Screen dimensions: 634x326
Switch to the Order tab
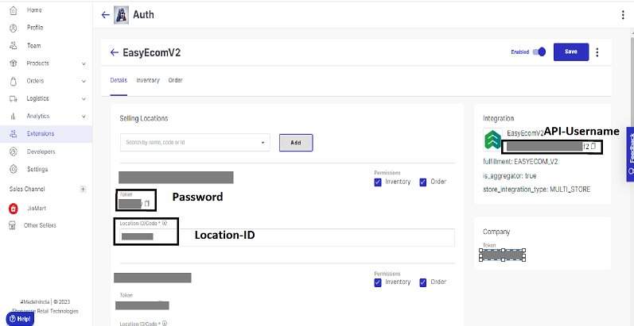(176, 80)
